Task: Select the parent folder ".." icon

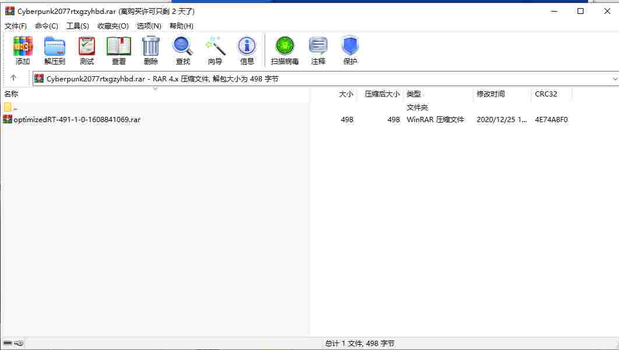Action: pyautogui.click(x=8, y=107)
